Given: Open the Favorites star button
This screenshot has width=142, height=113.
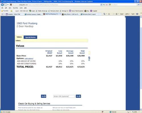Looking at the screenshot, I should tap(5, 11).
